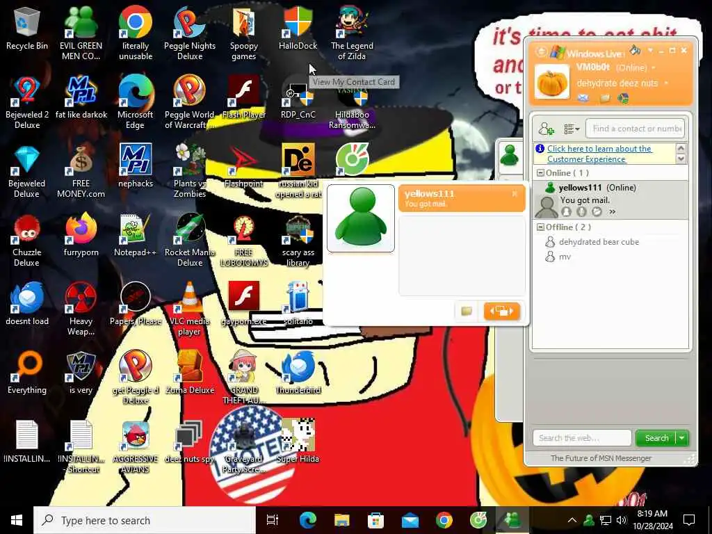This screenshot has width=712, height=534.
Task: Collapse the Offline contacts group
Action: tap(540, 227)
